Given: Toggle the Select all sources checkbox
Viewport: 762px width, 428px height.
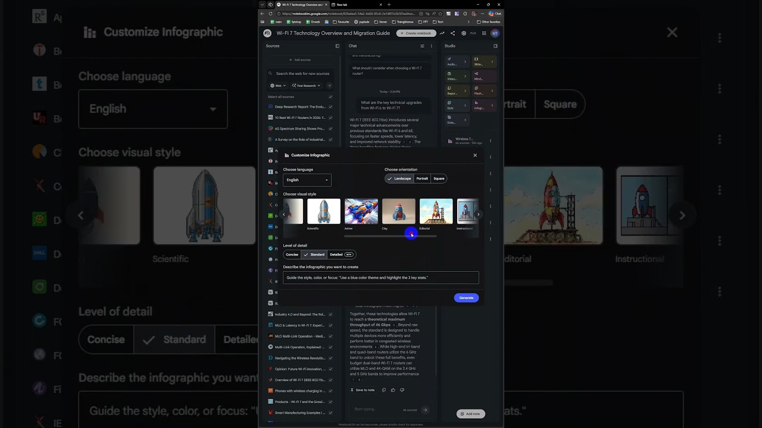Looking at the screenshot, I should tap(330, 97).
